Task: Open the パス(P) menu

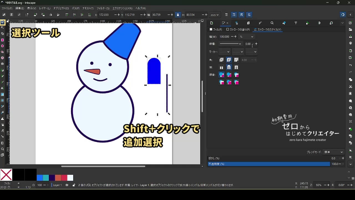Action: tap(75, 8)
